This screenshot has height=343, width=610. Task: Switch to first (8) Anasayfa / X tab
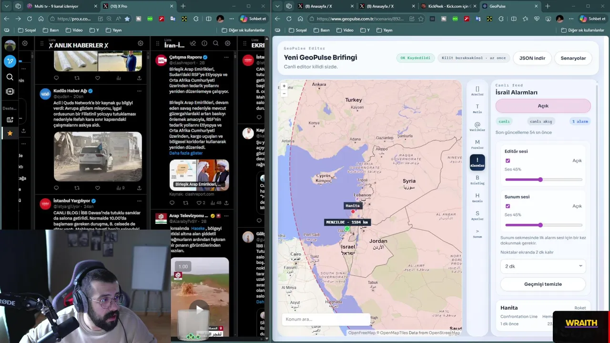pos(325,6)
